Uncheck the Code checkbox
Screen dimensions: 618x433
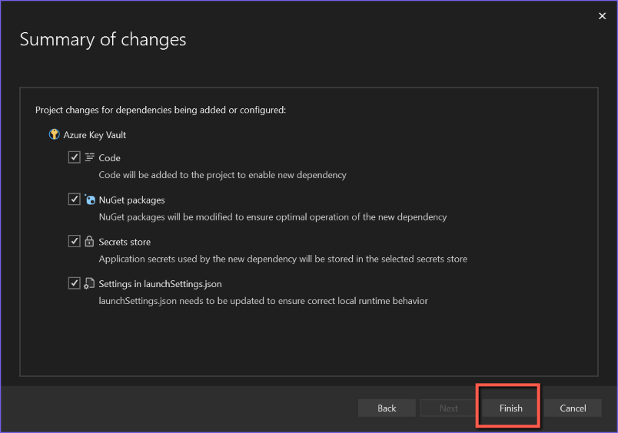pyautogui.click(x=75, y=157)
